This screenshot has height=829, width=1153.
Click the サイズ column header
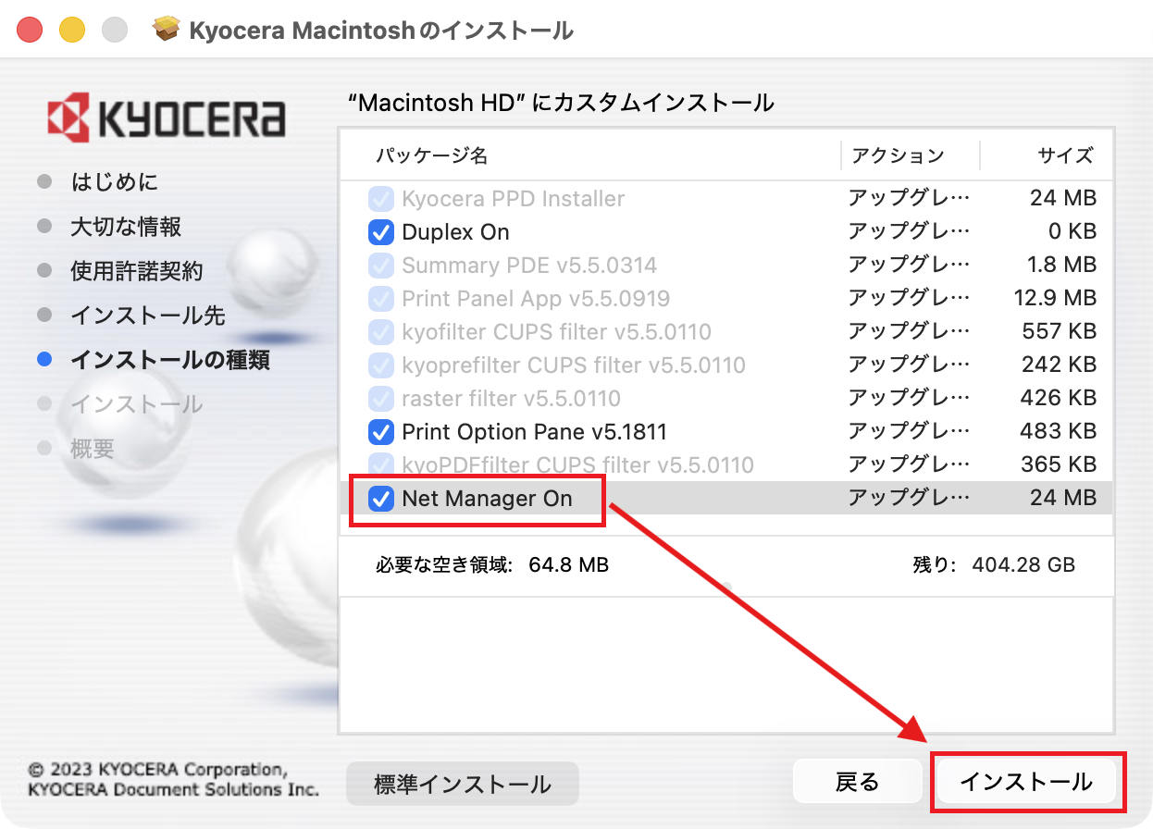1065,155
